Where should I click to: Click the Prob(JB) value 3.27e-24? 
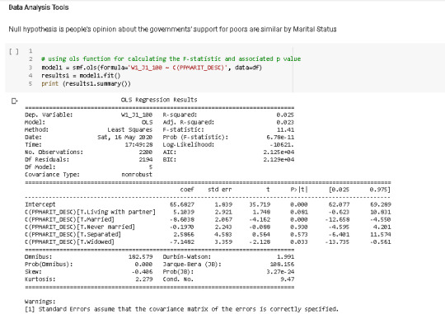tap(280, 272)
